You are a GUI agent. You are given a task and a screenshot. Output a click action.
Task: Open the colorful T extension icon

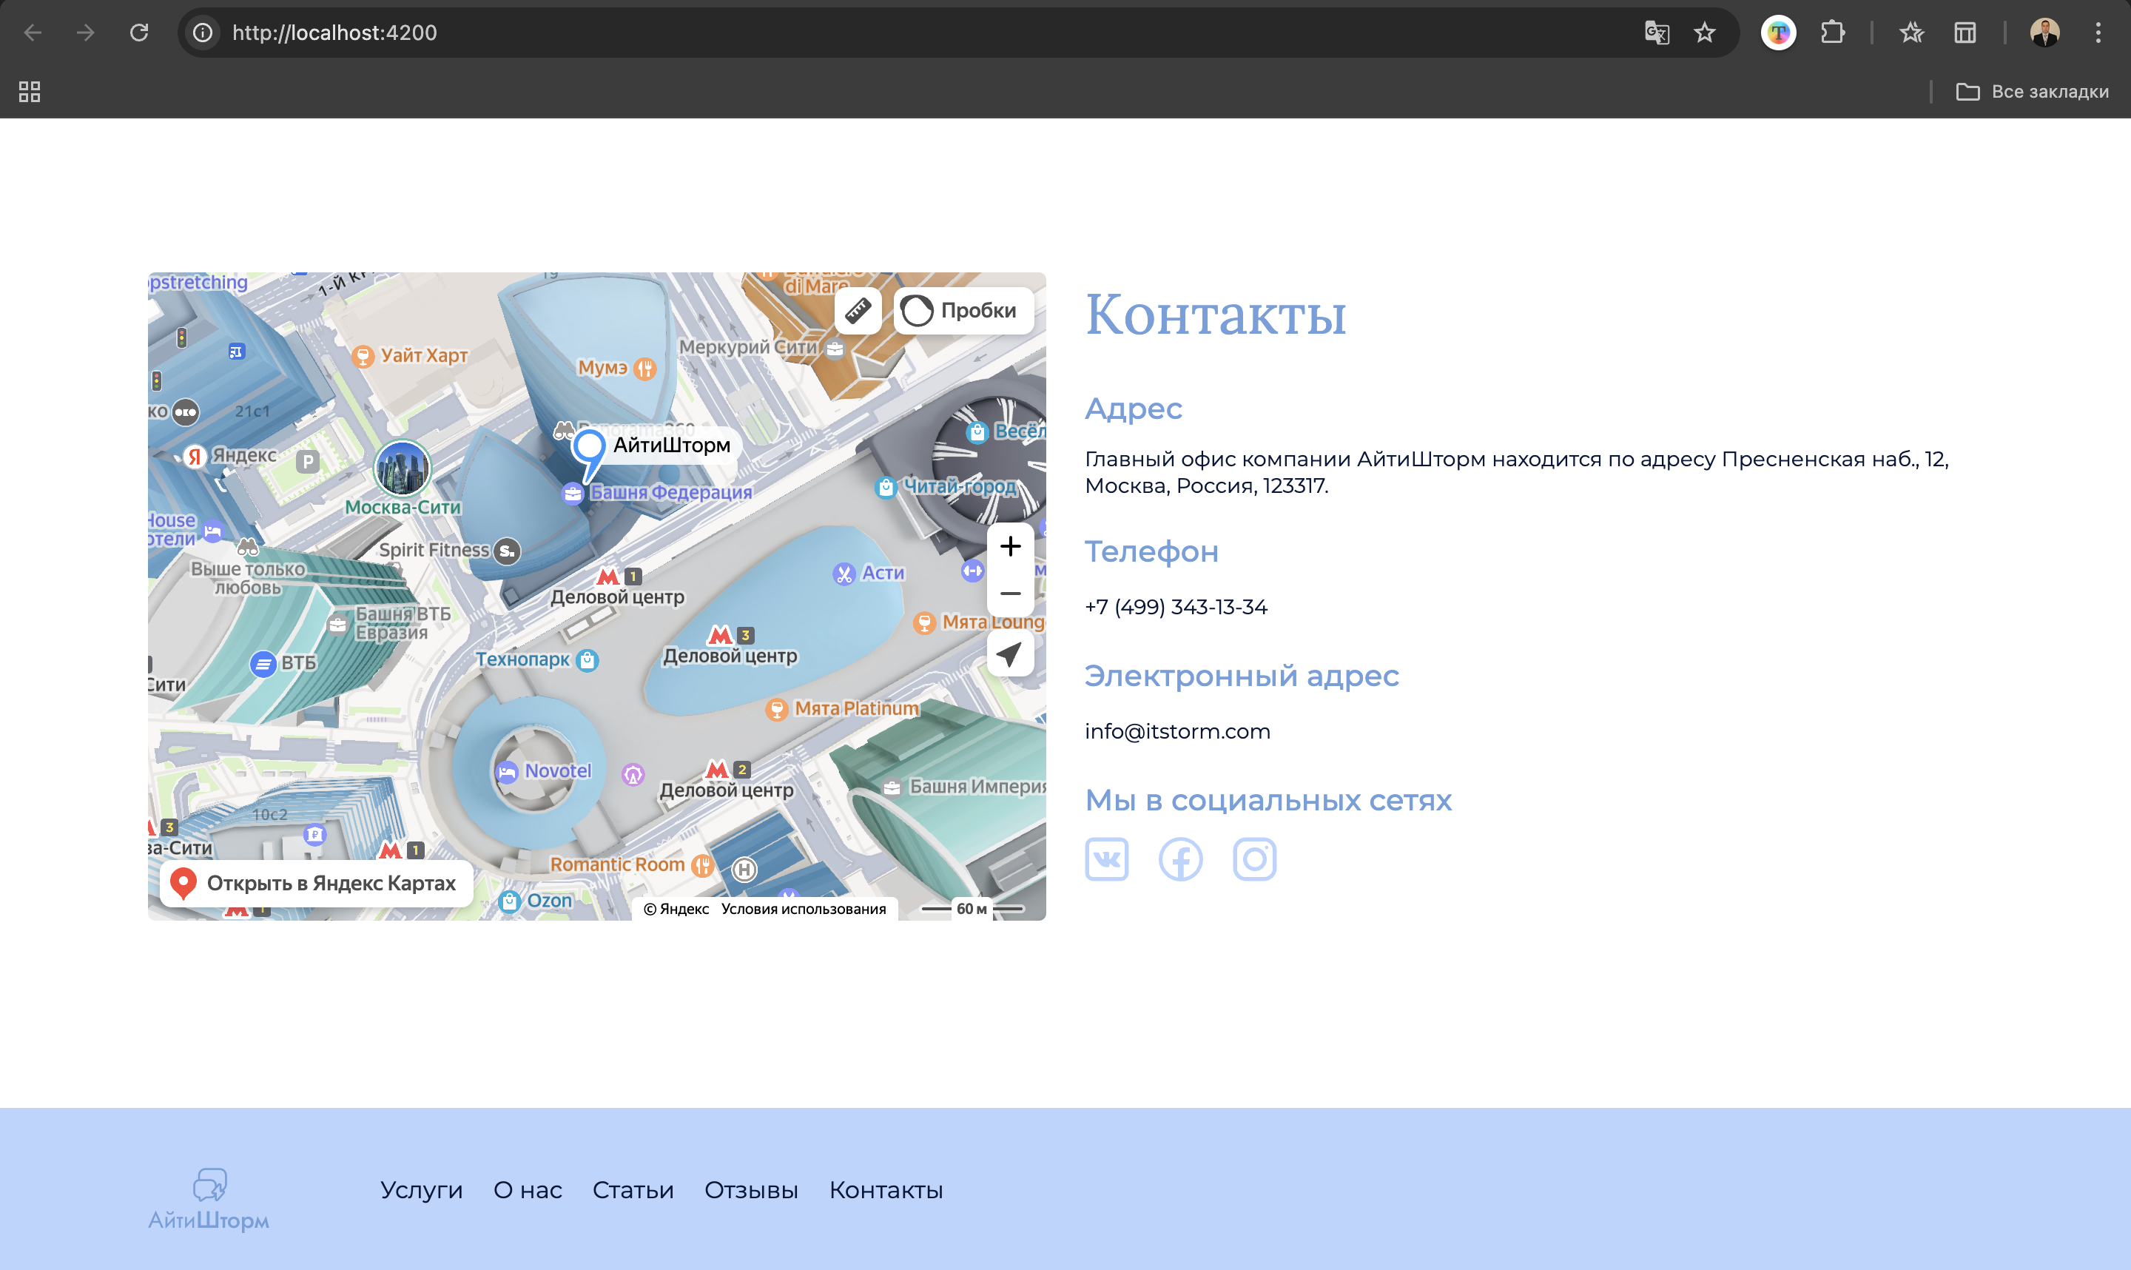click(1779, 33)
